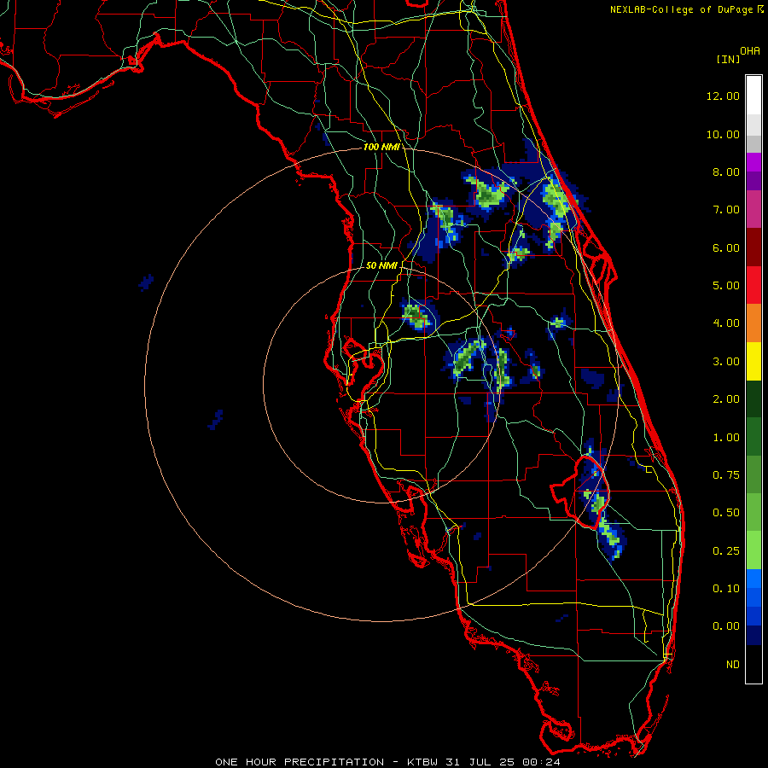The width and height of the screenshot is (768, 768).
Task: Click the ND legend label
Action: [733, 665]
